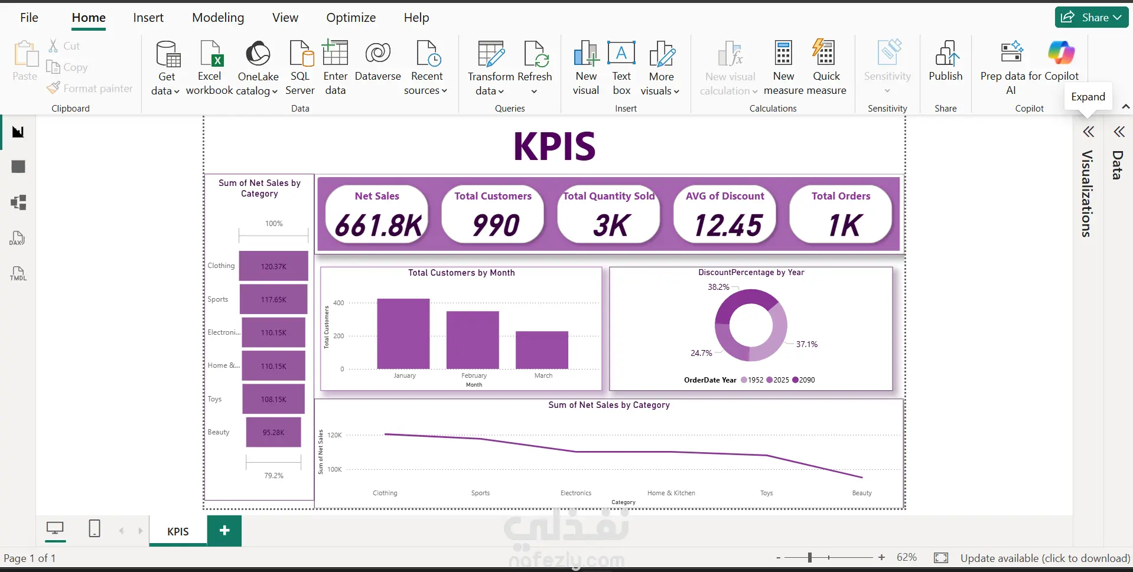Insert a New visual

tap(586, 67)
